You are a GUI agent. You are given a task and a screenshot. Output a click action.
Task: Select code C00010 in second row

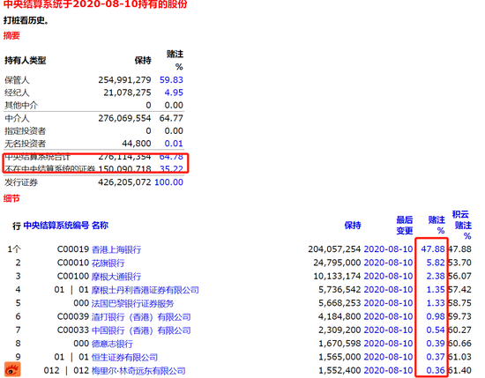coord(73,263)
